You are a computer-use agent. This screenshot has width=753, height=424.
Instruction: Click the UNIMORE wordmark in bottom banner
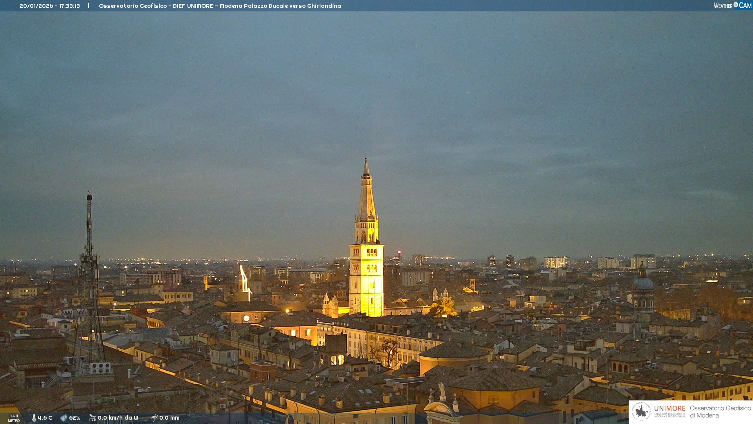tap(669, 409)
